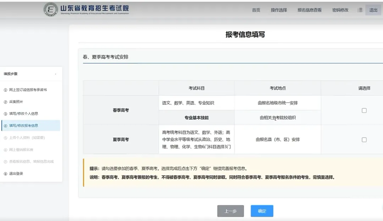Click the step 3 circled number icon
Screen dimensions: 383x221
point(5,114)
